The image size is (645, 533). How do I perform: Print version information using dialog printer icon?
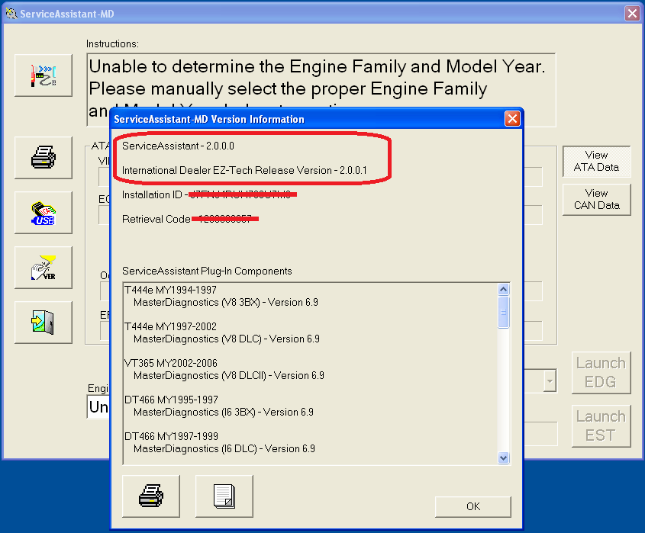tap(151, 496)
